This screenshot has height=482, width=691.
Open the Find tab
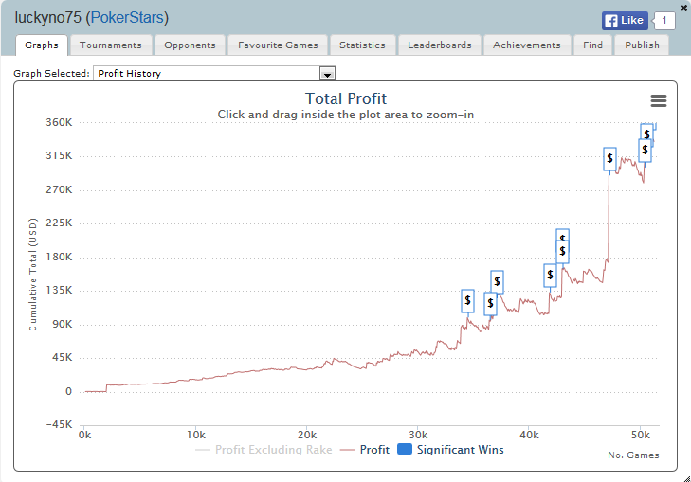[592, 45]
